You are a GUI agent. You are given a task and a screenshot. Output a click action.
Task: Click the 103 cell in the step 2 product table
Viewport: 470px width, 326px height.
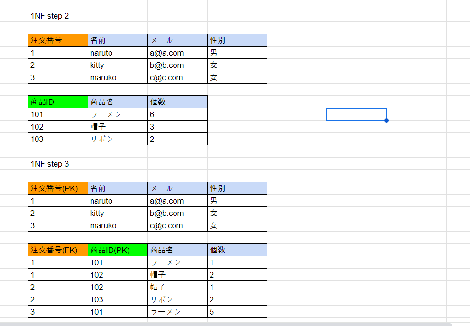click(58, 139)
